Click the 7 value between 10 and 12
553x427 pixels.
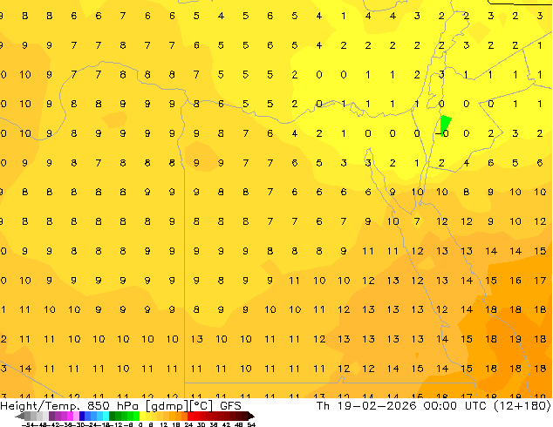pos(417,221)
